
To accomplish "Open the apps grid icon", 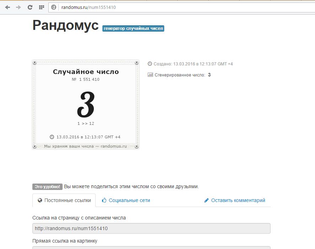I will (x=41, y=7).
